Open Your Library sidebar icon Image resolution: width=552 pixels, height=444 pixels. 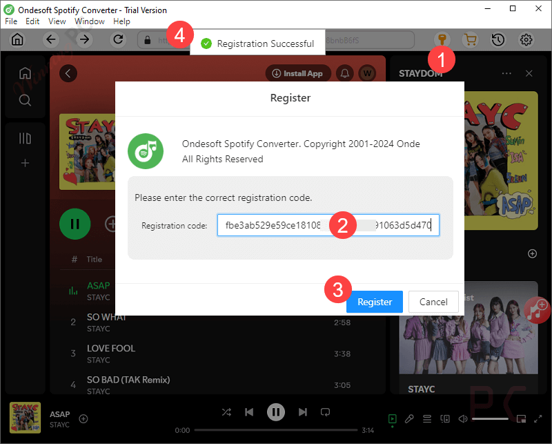pyautogui.click(x=25, y=138)
